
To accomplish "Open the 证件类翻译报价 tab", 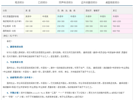I will 89,2.
